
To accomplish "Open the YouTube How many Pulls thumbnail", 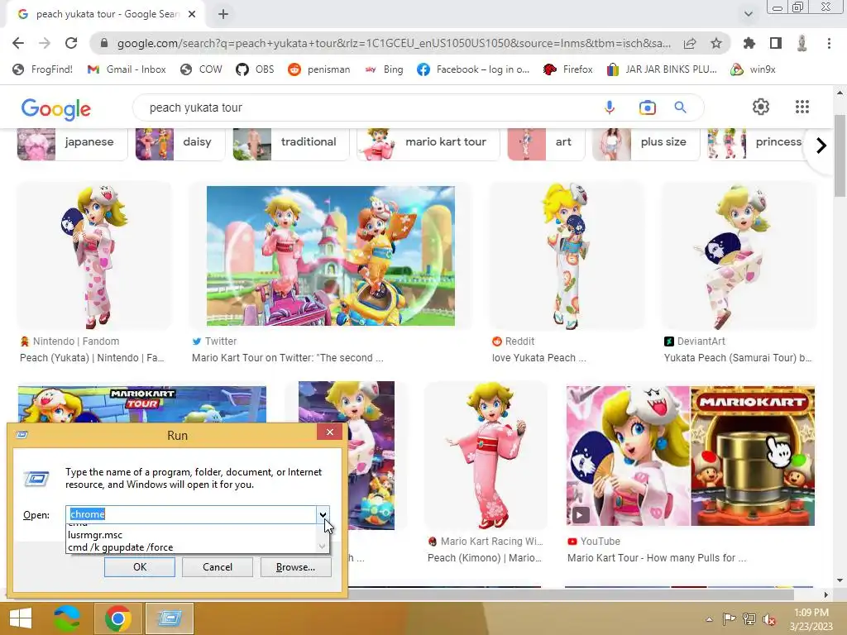I will click(x=691, y=456).
